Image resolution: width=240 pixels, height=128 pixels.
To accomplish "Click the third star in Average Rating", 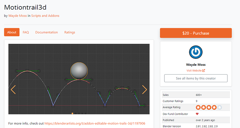I will 209,107.
